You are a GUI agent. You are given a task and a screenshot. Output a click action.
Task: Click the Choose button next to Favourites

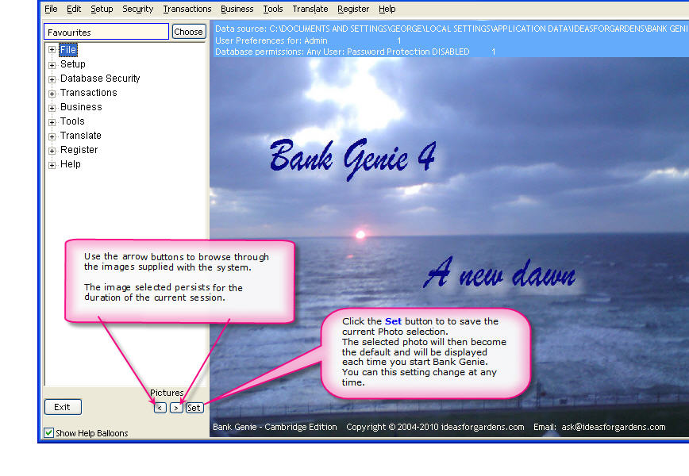pyautogui.click(x=188, y=32)
